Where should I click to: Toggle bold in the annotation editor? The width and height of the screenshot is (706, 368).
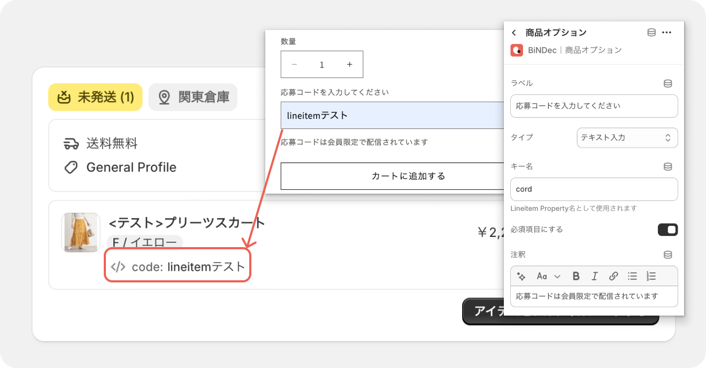pos(576,276)
